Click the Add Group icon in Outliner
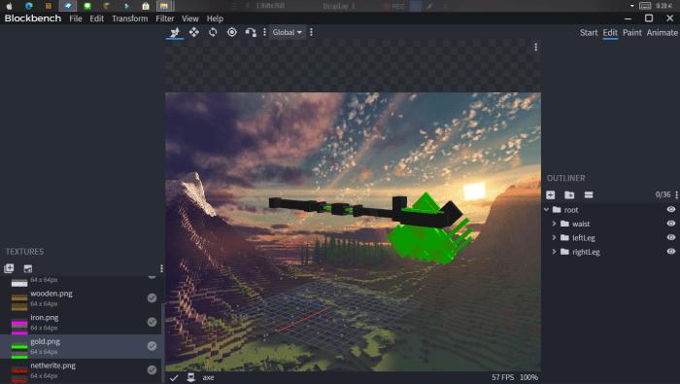This screenshot has width=680, height=384. click(x=569, y=194)
